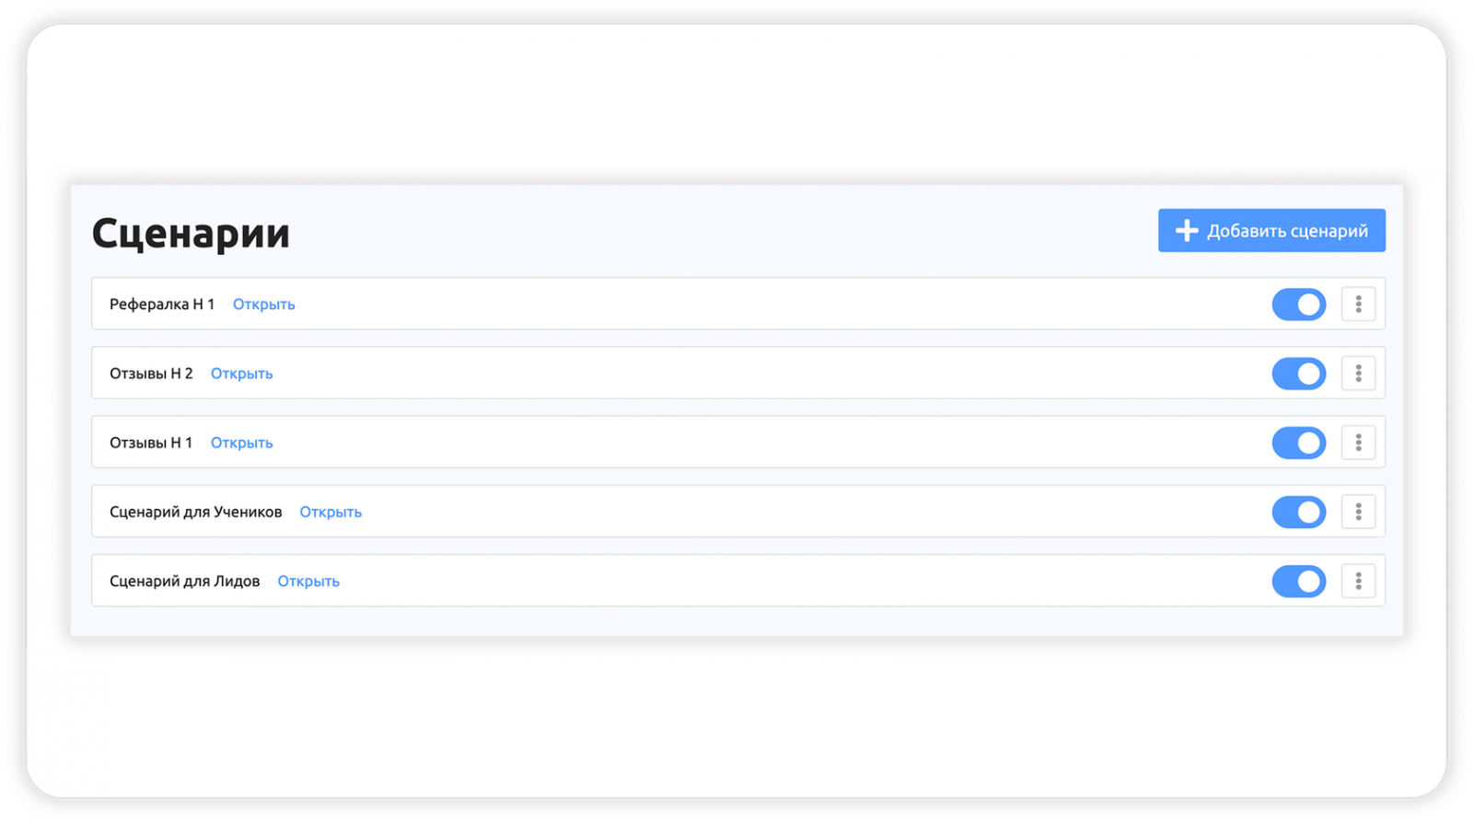Switch off the Отзывы Н 1 toggle
The image size is (1473, 821).
(x=1298, y=443)
